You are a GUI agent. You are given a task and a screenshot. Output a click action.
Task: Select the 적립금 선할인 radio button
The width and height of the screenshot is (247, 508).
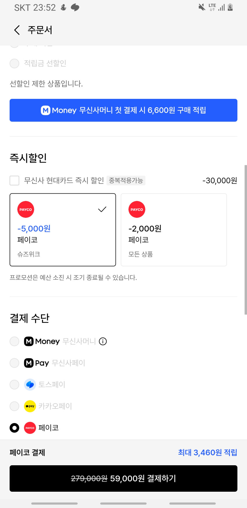point(15,63)
